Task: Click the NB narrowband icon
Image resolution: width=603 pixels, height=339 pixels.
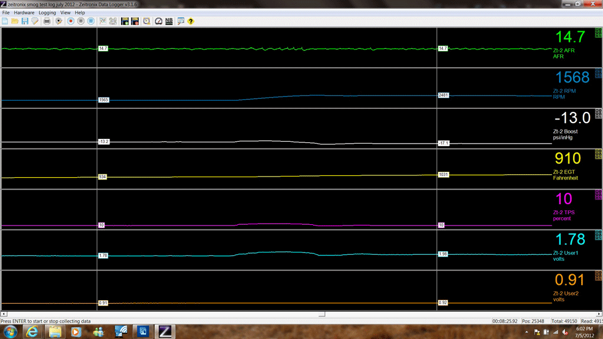Action: coord(169,21)
